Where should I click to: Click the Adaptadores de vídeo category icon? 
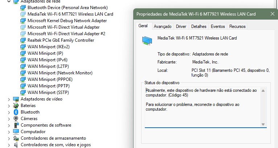(x=16, y=99)
